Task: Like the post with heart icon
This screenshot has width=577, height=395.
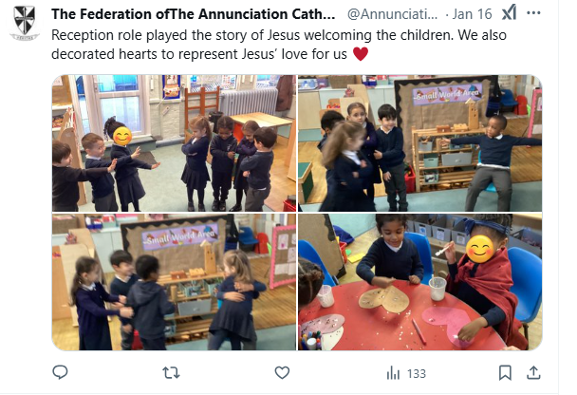Action: coord(282,373)
